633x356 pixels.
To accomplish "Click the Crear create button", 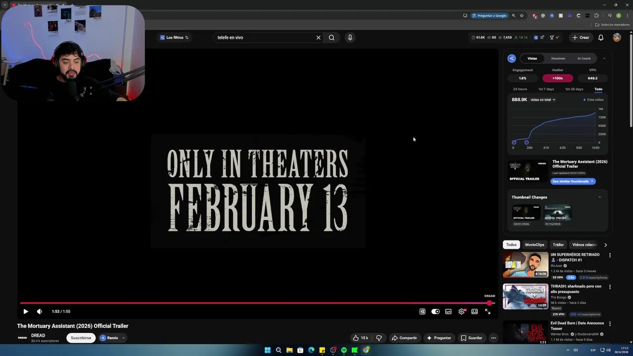I will [x=580, y=38].
